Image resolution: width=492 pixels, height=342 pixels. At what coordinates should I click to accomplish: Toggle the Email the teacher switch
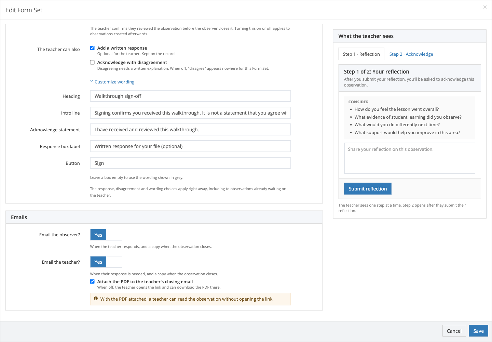pyautogui.click(x=106, y=262)
